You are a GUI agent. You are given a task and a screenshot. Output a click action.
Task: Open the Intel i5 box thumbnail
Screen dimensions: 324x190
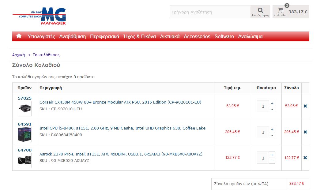[x=24, y=135]
